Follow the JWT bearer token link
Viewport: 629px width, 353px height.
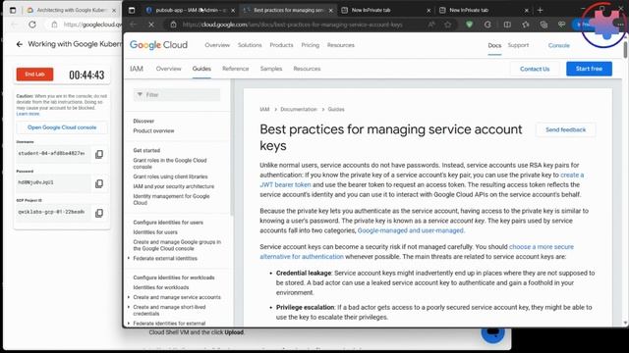pyautogui.click(x=285, y=185)
